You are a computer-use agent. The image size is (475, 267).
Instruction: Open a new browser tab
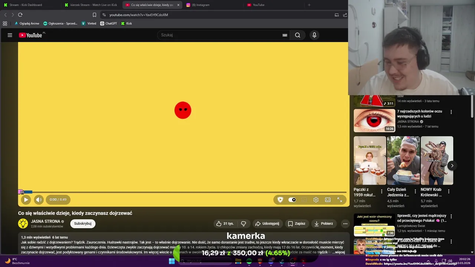click(x=309, y=5)
